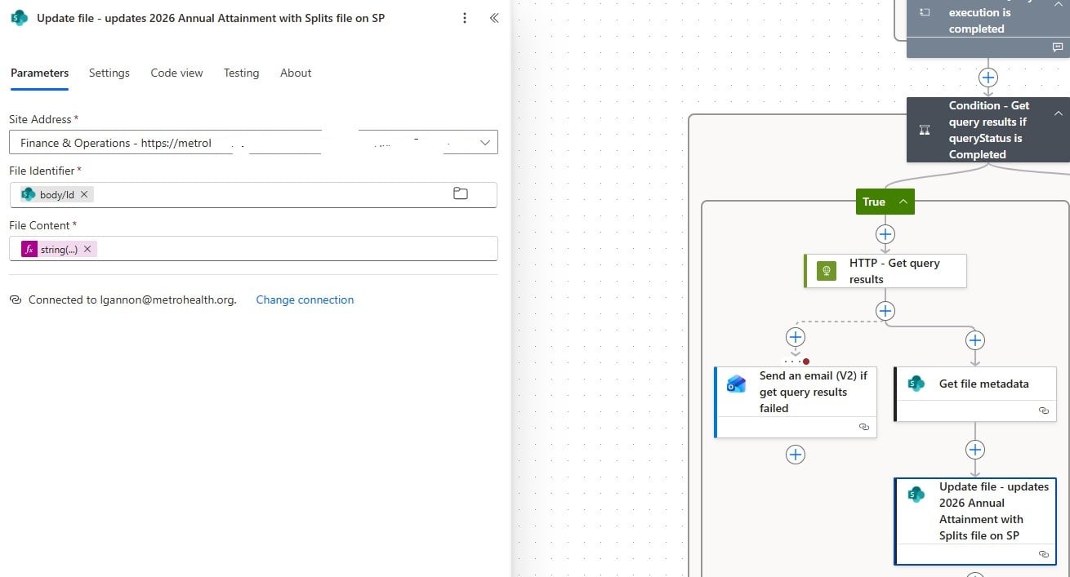Click the condition icon on the Condition card
This screenshot has height=577, width=1070.
[924, 129]
